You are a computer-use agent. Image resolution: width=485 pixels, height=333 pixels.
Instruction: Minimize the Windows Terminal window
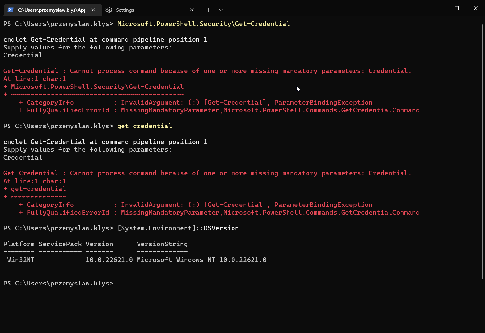coord(438,8)
